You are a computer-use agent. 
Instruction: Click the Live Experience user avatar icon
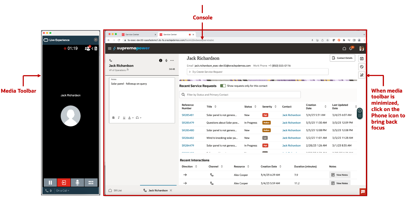point(96,40)
